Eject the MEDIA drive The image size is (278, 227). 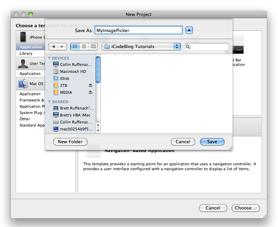point(90,92)
